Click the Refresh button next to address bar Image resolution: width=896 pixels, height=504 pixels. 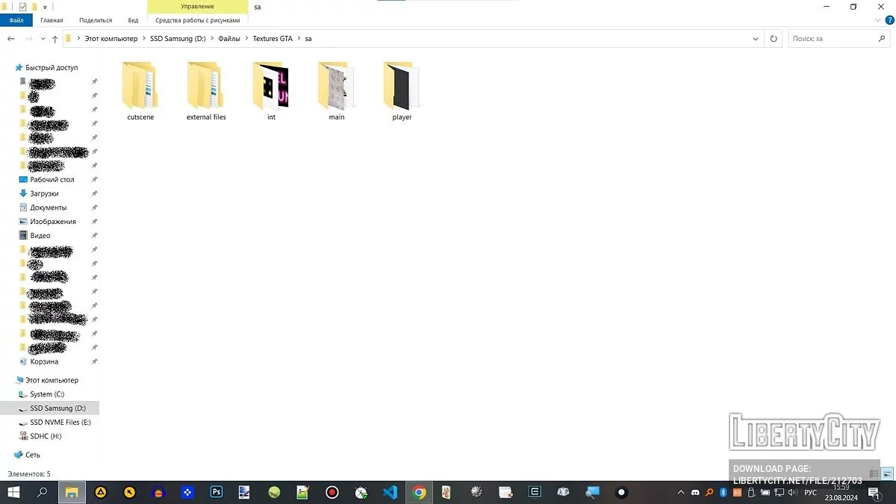[x=774, y=39]
